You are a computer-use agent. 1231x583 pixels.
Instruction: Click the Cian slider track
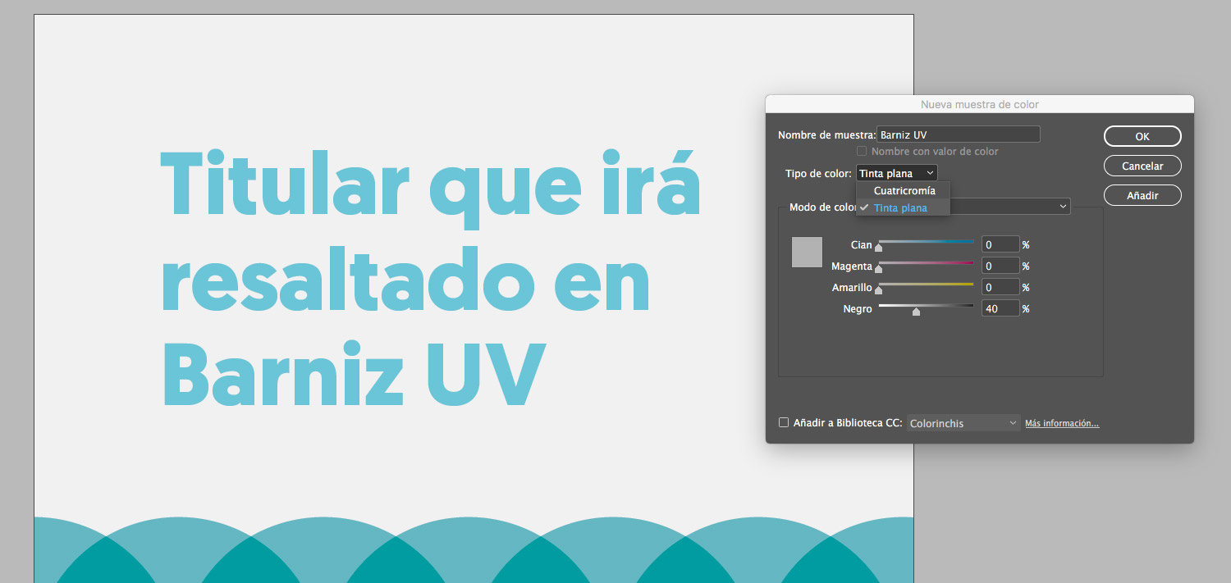[x=927, y=242]
